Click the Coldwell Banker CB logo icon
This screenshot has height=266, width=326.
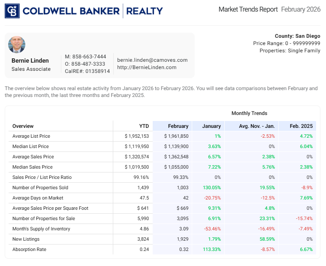pos(12,11)
